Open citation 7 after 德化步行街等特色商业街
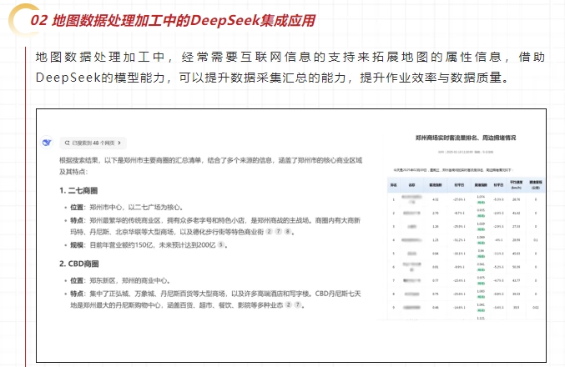Viewport: 565px width, 367px height. (x=278, y=232)
